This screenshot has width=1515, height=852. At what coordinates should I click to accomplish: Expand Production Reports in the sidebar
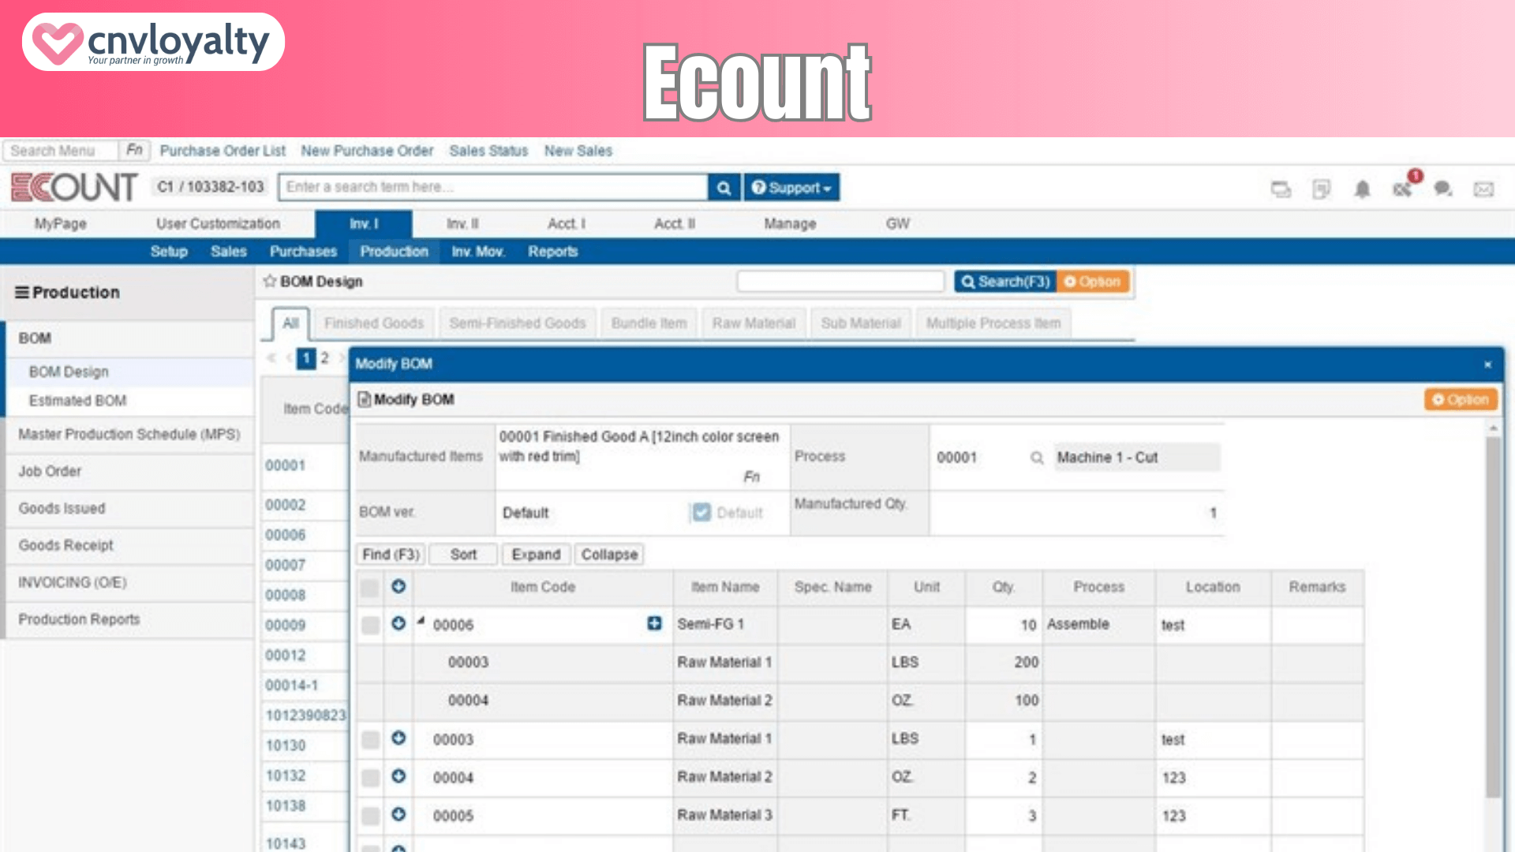pyautogui.click(x=128, y=620)
